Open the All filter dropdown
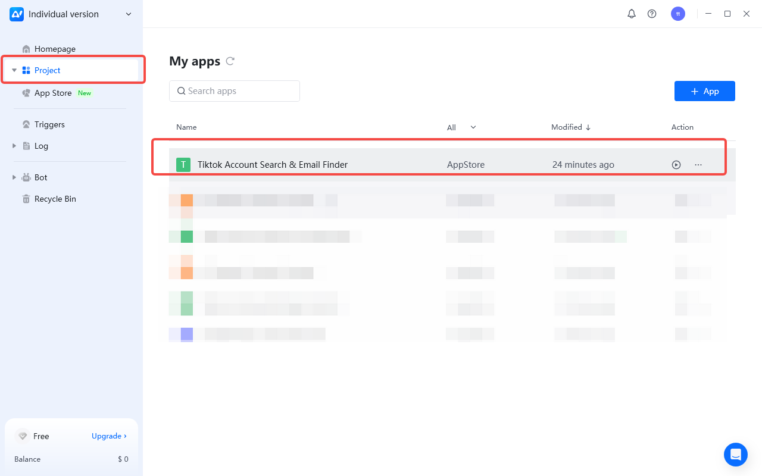The height and width of the screenshot is (476, 762). [462, 127]
